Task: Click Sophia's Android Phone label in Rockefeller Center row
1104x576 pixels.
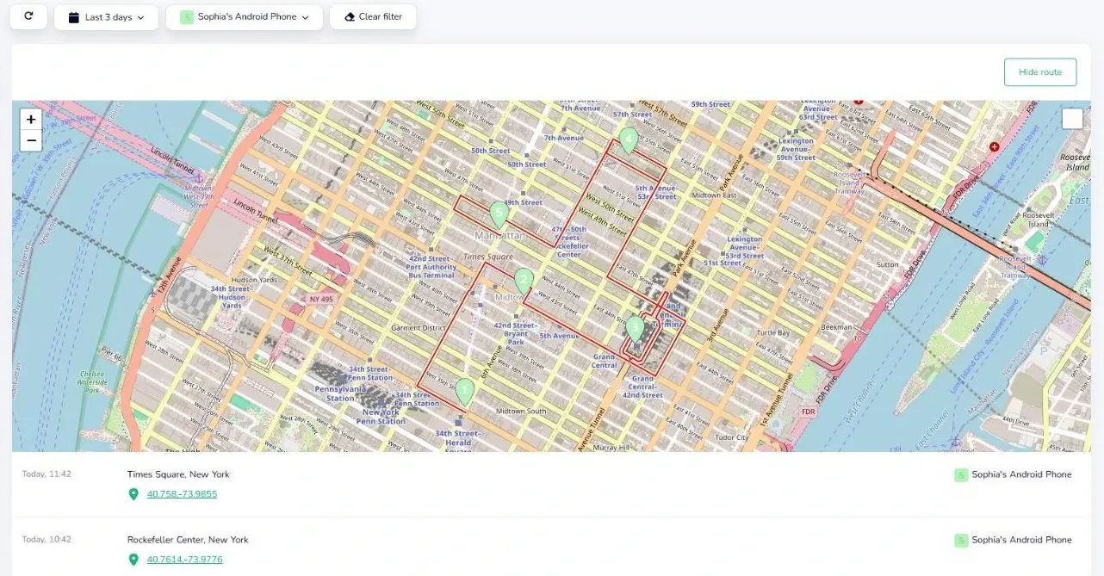Action: coord(1021,540)
